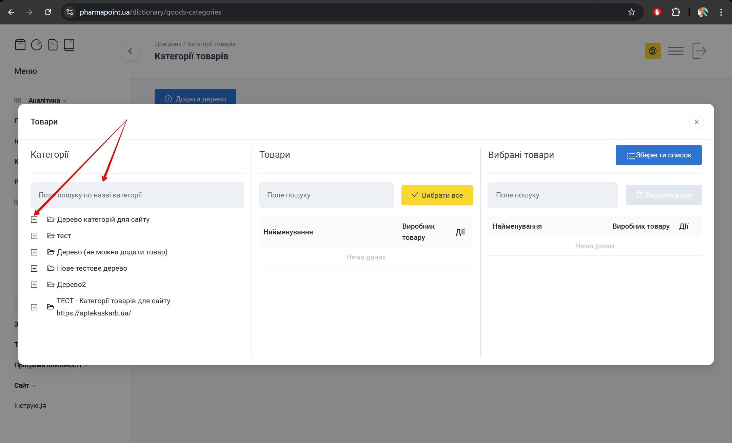Click the book icon in the sidebar
The image size is (732, 443).
tap(69, 45)
